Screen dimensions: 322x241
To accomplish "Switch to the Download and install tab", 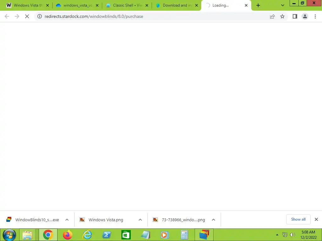I will tap(175, 5).
